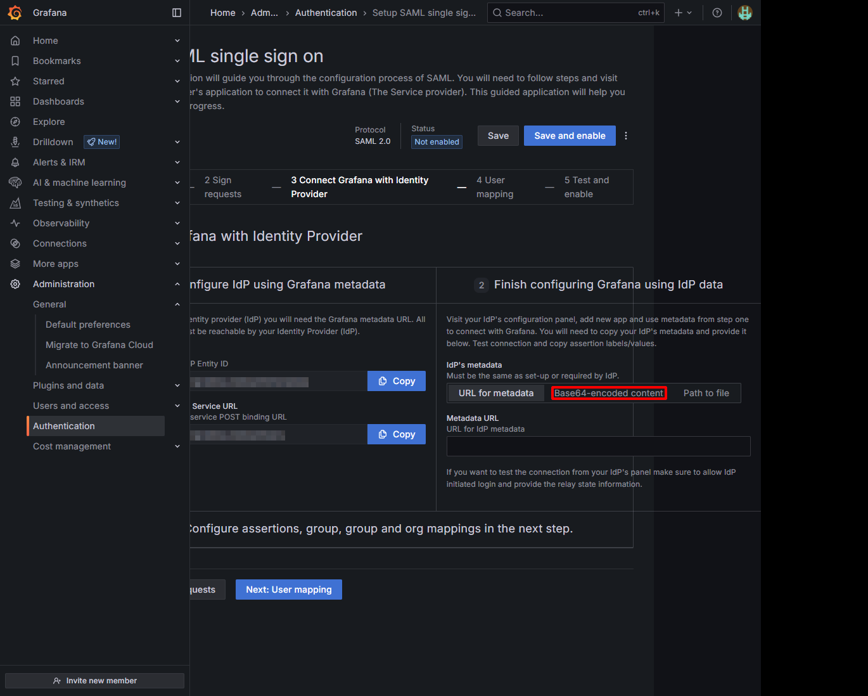Image resolution: width=868 pixels, height=696 pixels.
Task: Expand the Plugins and data section
Action: pyautogui.click(x=177, y=385)
